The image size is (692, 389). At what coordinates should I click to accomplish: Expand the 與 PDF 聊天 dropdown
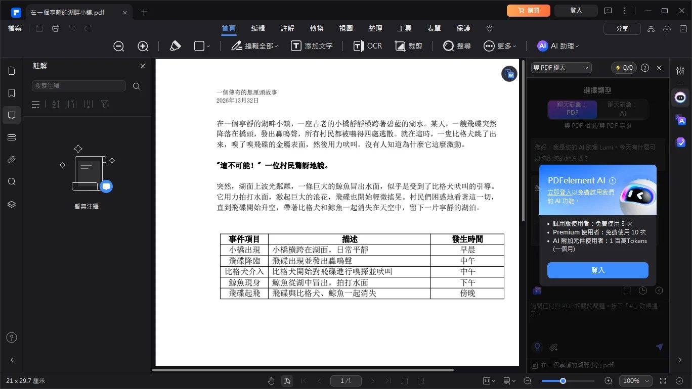click(x=560, y=67)
